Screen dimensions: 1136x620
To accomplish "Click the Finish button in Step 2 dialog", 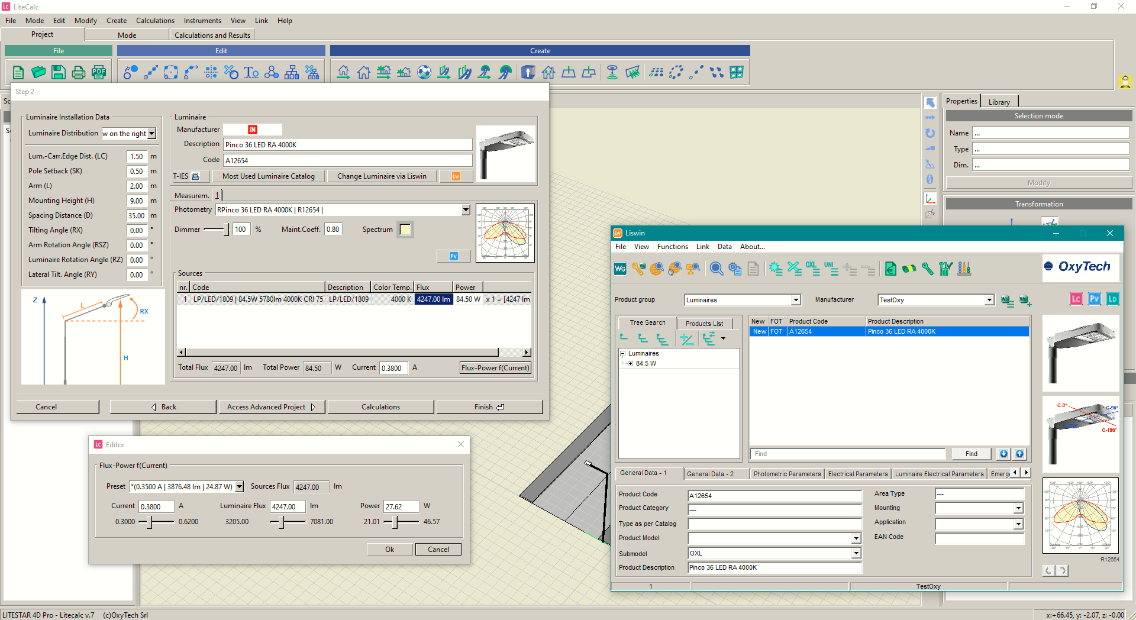I will 489,407.
